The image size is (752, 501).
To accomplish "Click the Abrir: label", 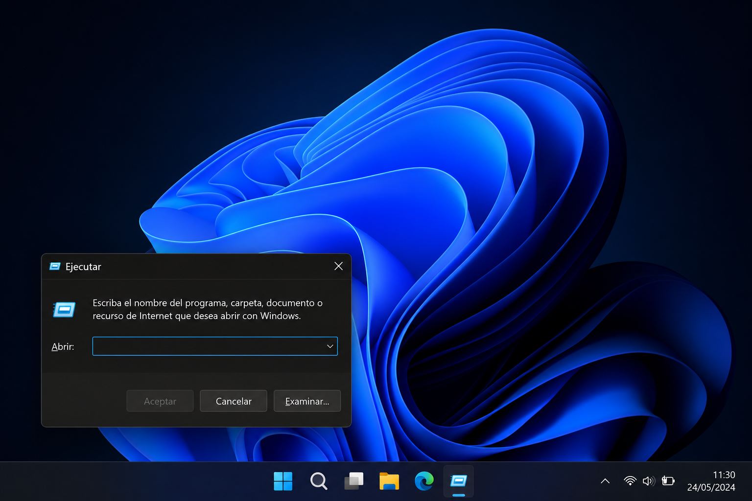I will [63, 346].
